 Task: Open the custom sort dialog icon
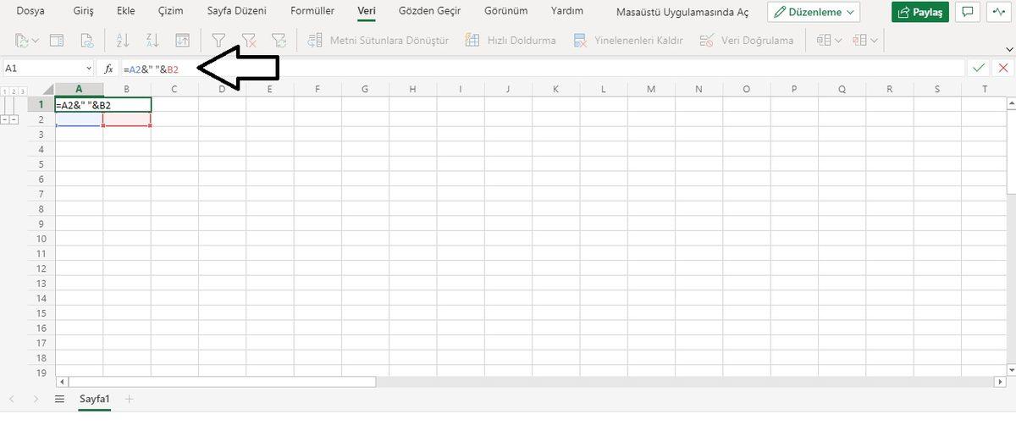click(182, 40)
